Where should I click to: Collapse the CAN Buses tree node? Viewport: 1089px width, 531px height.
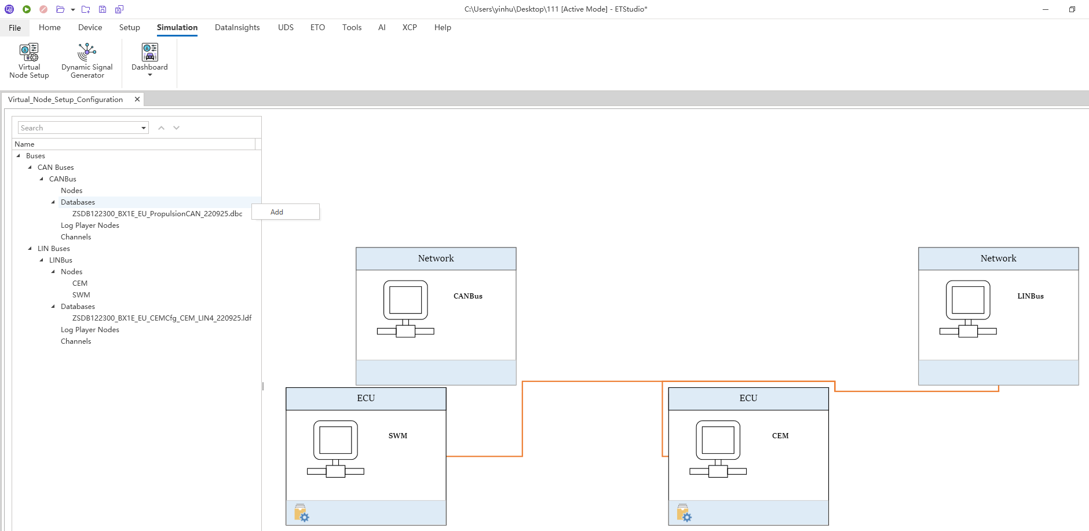pos(30,168)
